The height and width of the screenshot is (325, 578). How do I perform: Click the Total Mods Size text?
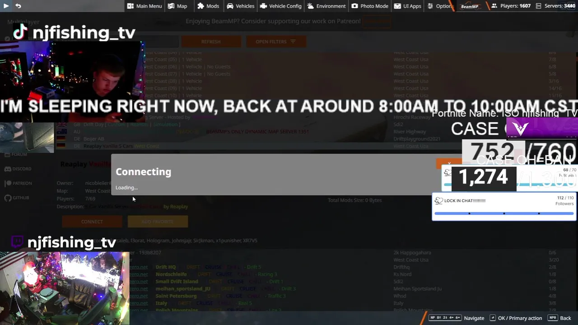coord(354,200)
